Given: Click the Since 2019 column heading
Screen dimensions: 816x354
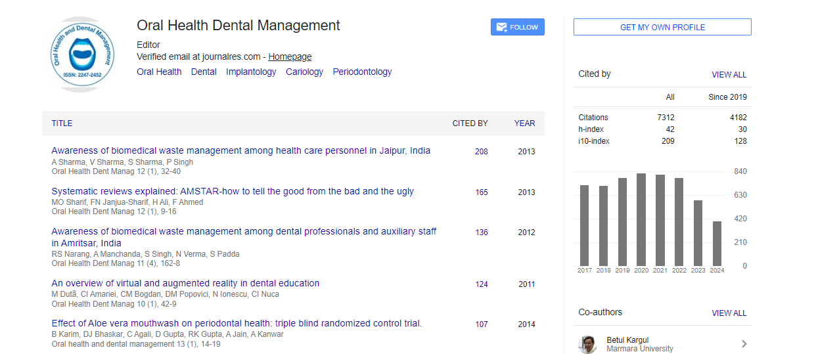Looking at the screenshot, I should pyautogui.click(x=727, y=97).
